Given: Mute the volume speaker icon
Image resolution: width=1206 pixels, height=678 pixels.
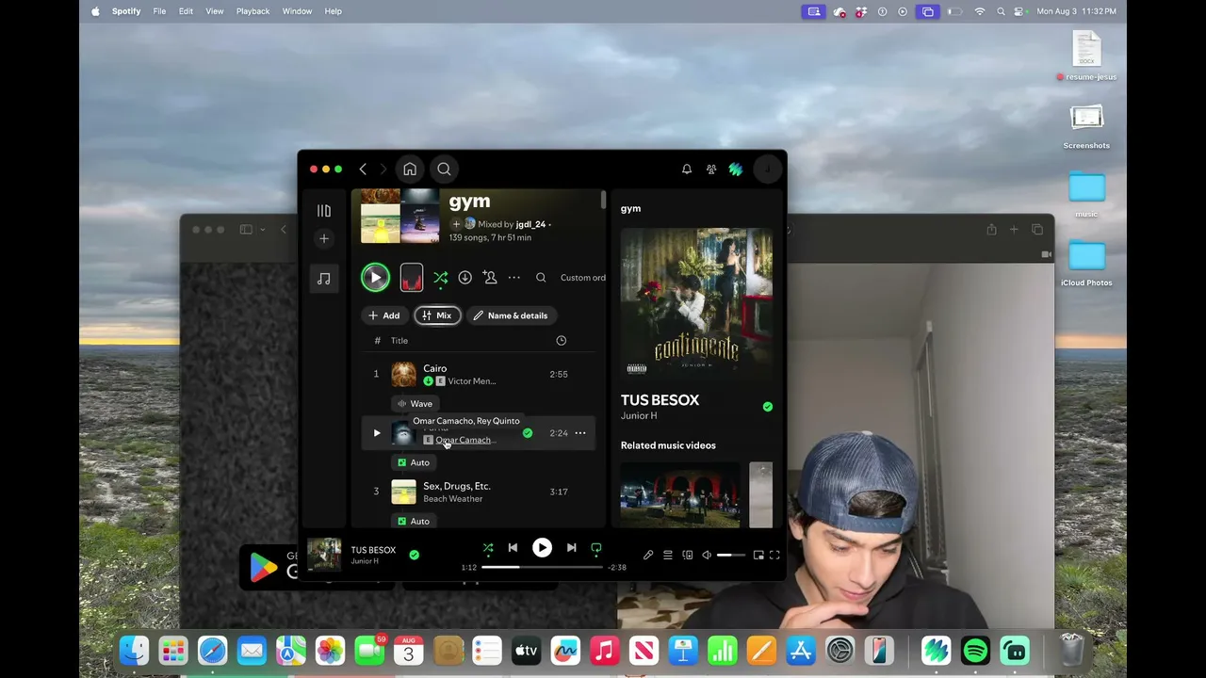Looking at the screenshot, I should pos(707,556).
